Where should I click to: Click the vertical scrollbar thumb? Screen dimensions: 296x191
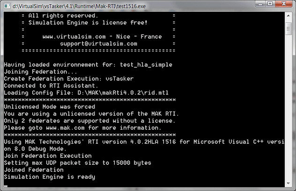point(289,27)
